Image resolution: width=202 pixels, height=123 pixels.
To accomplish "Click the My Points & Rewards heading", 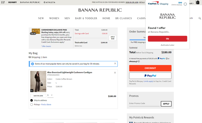I will tap(142, 117).
